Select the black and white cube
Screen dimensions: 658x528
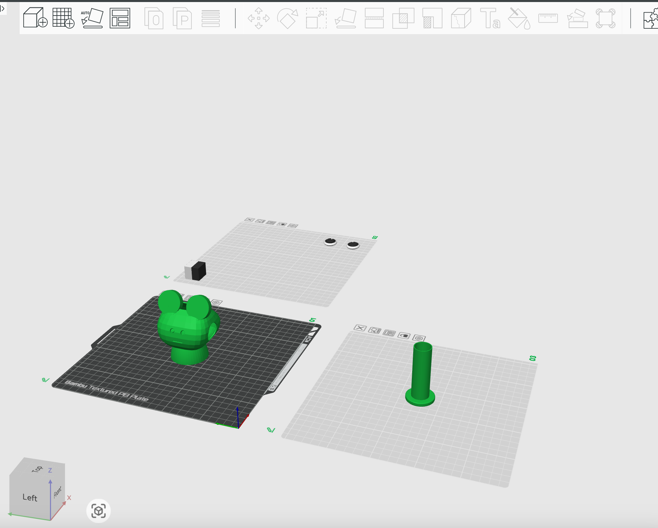click(195, 270)
